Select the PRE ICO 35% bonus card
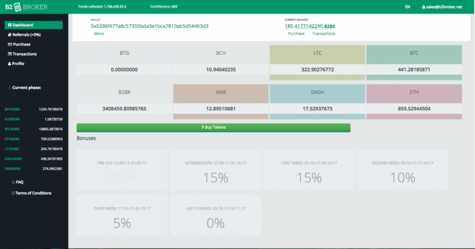This screenshot has height=249, width=475. (122, 170)
